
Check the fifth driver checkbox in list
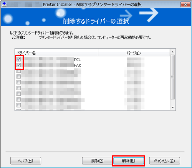(x=18, y=82)
